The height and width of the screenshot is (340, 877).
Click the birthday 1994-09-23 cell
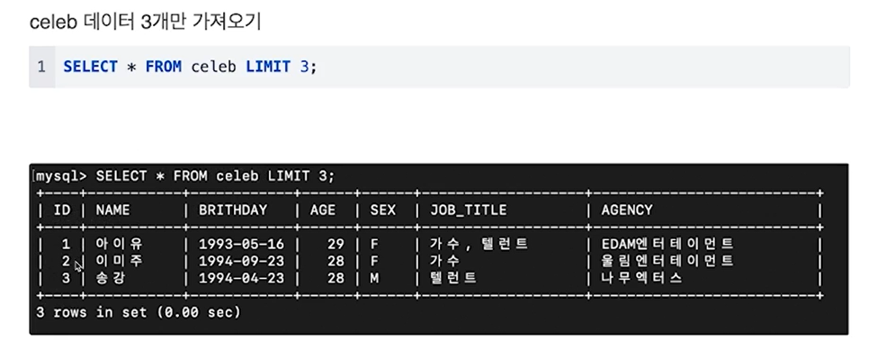tap(241, 261)
